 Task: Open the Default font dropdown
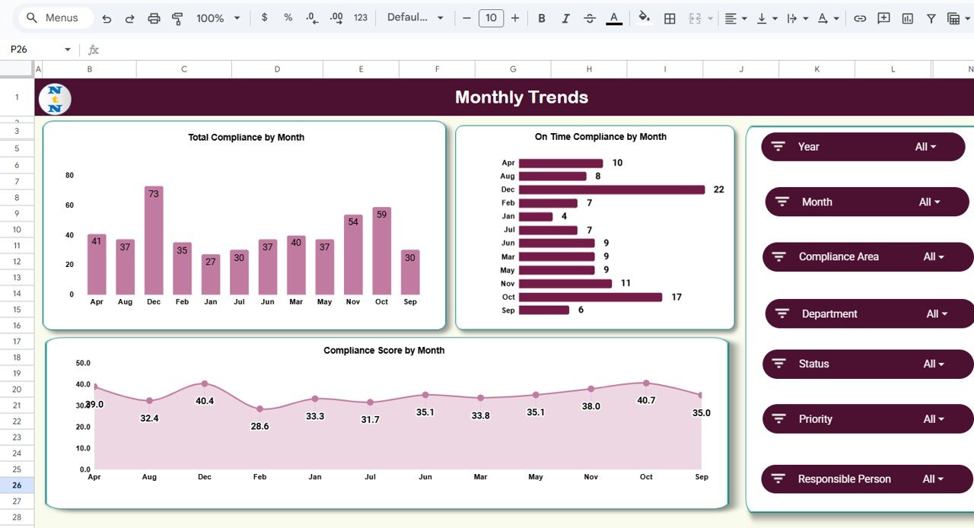[415, 17]
